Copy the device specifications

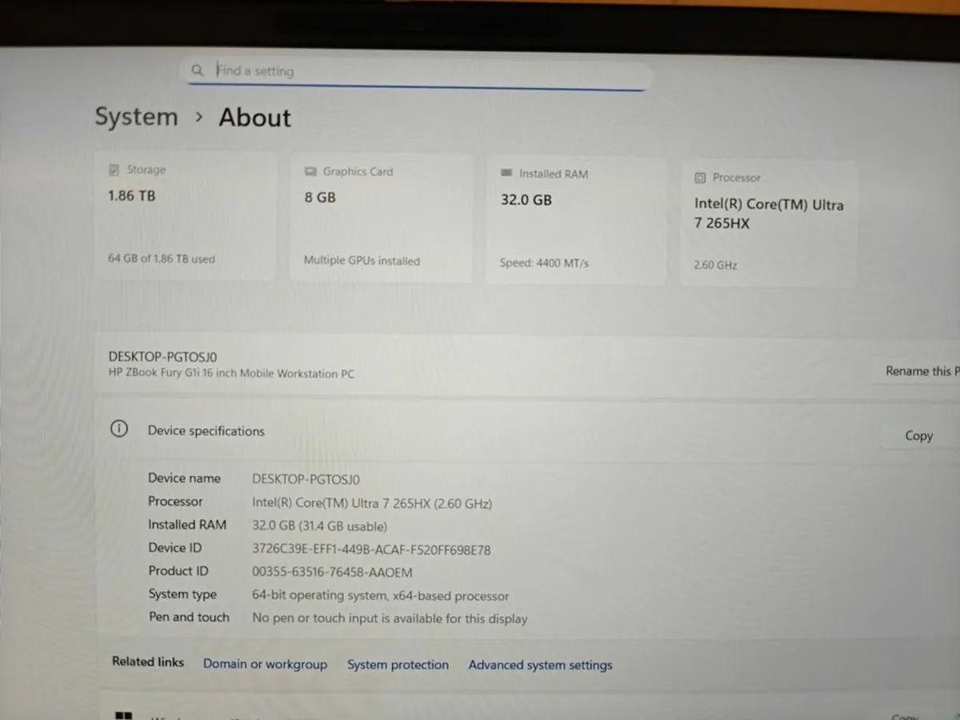click(x=918, y=435)
